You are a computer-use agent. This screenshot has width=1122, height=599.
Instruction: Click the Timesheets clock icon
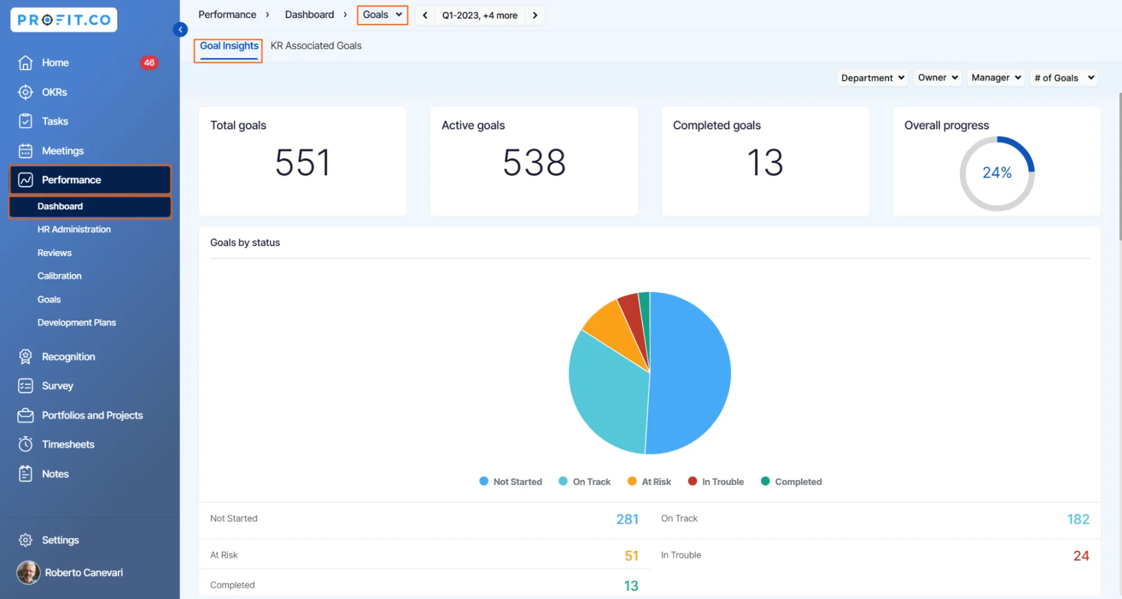[x=25, y=444]
